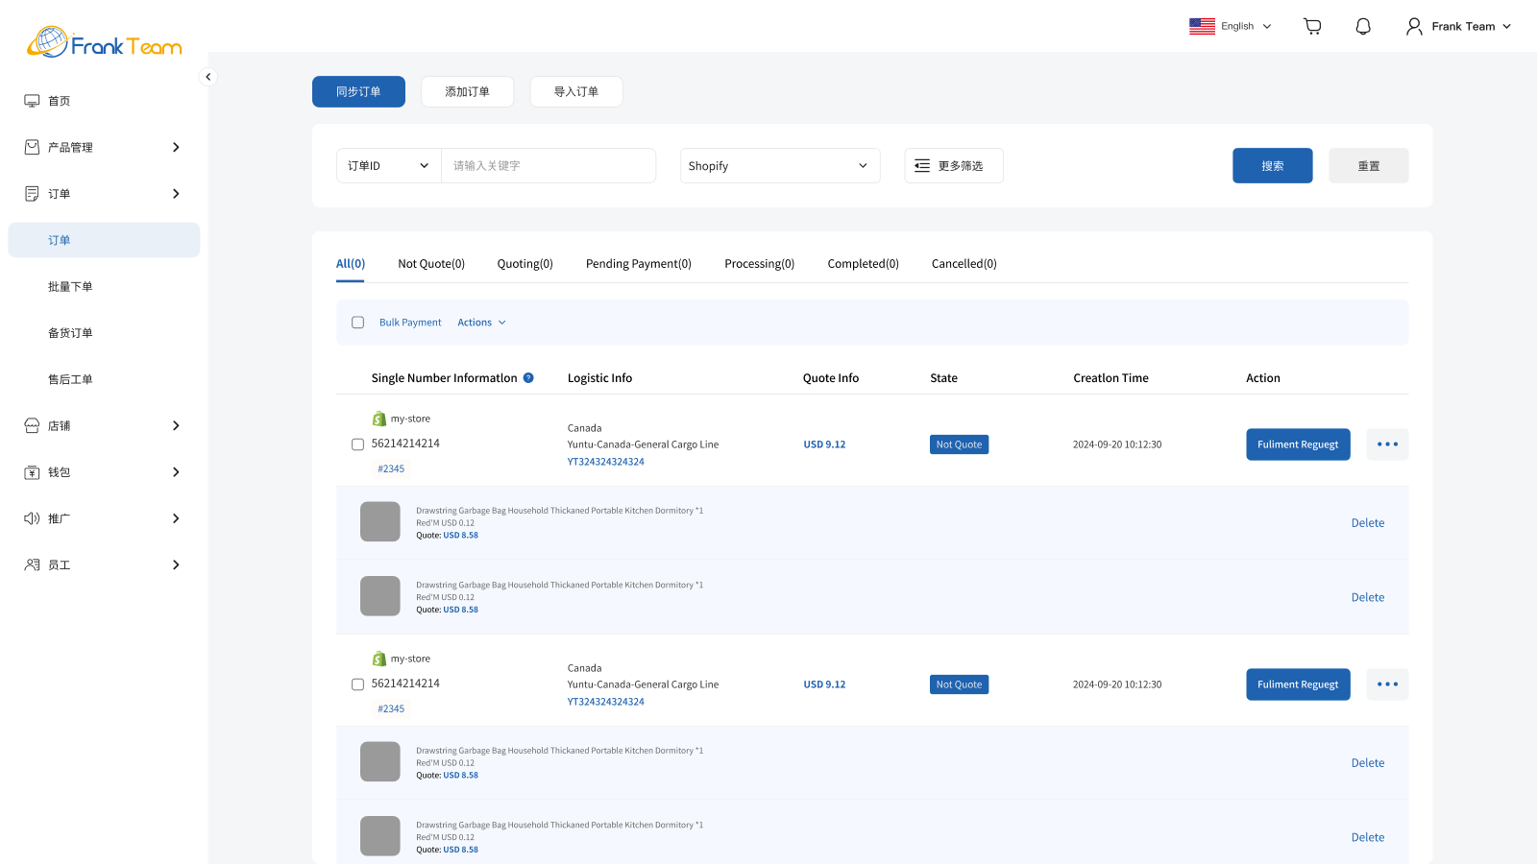
Task: Open the Cancelled orders tab
Action: point(963,263)
